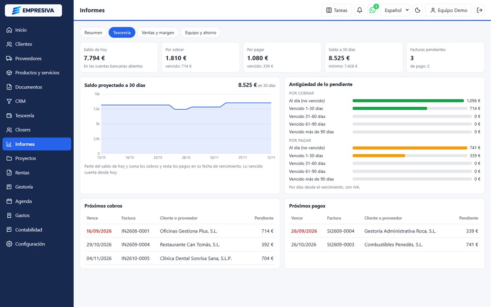Click the Gastos receipt icon
491x307 pixels.
[x=9, y=215]
